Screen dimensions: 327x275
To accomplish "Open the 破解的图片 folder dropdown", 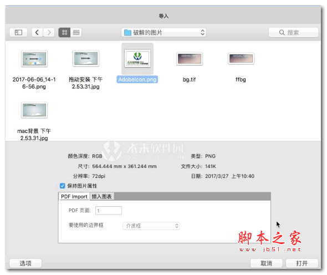I will pos(163,33).
